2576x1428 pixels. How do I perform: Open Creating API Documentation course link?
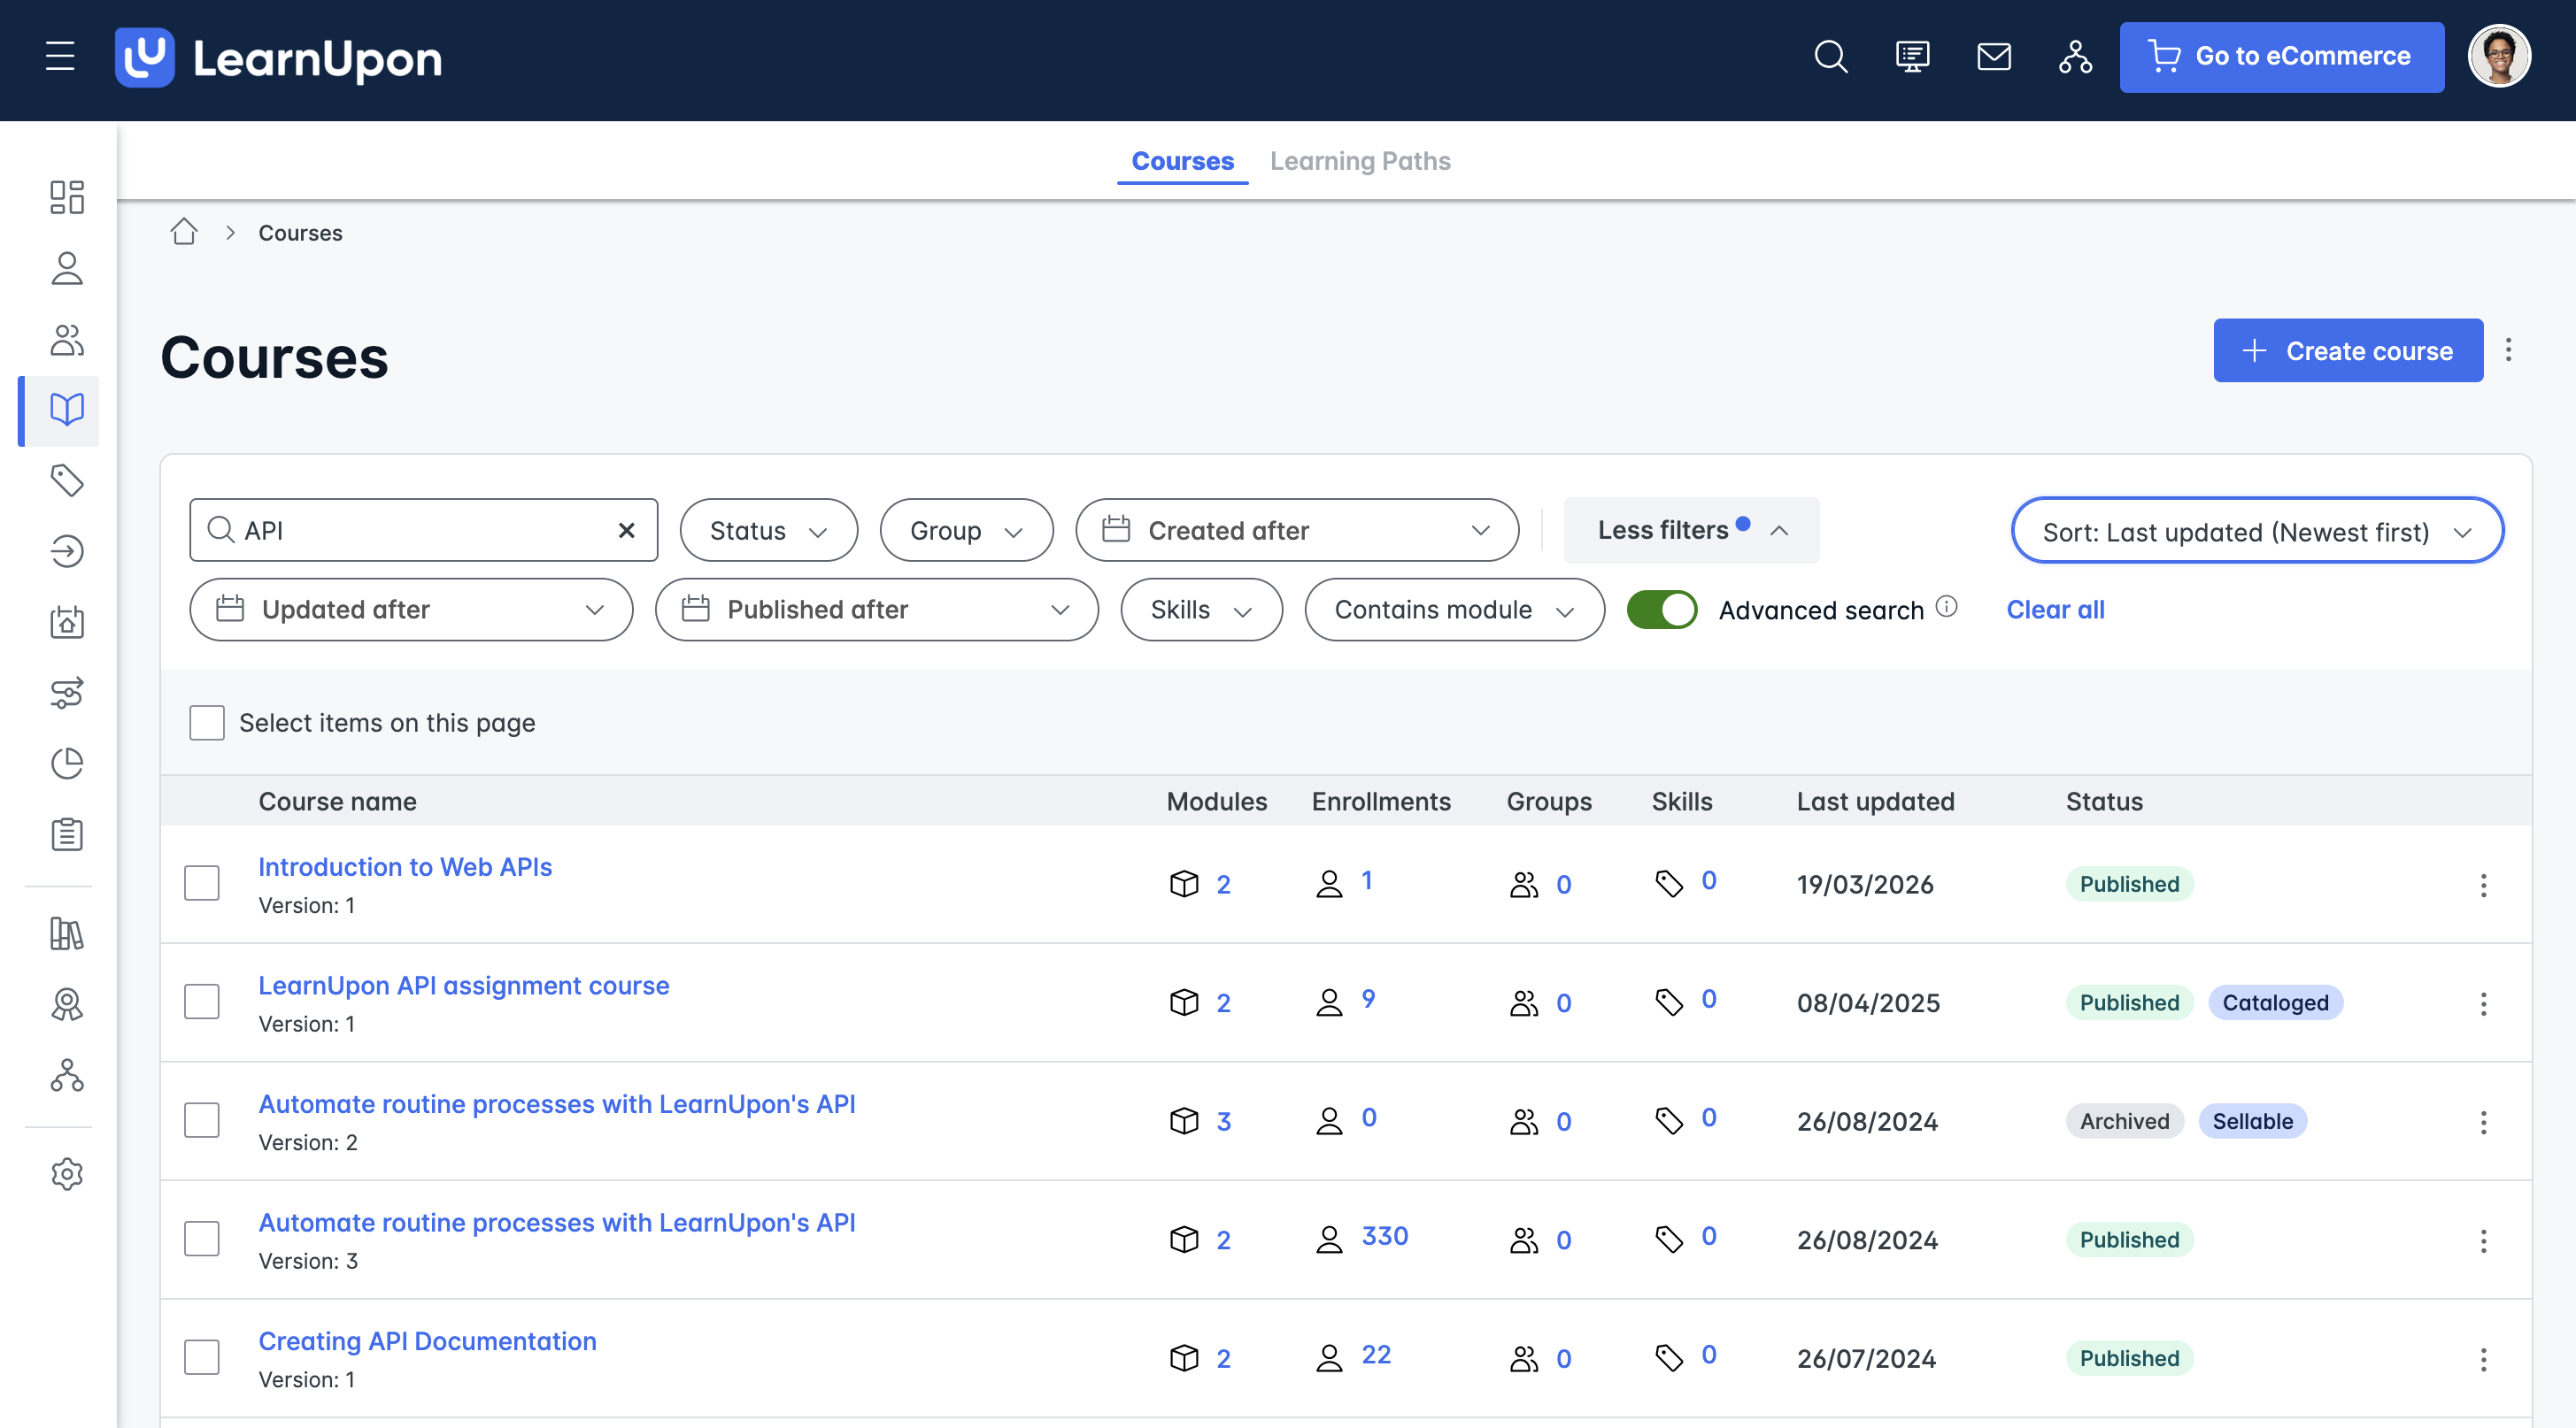tap(427, 1341)
